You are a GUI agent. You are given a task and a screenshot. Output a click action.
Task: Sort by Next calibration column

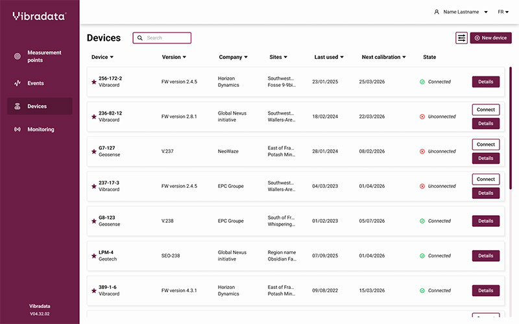pyautogui.click(x=384, y=57)
